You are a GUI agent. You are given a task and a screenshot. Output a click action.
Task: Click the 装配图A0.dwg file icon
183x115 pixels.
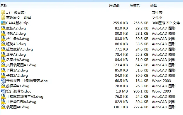coord(3,107)
